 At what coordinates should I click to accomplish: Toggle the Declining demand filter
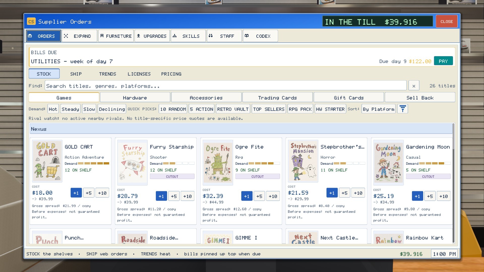(112, 109)
